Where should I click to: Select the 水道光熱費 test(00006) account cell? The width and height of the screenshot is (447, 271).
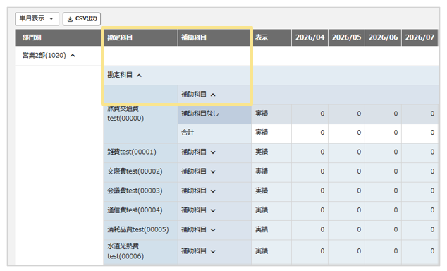[x=141, y=252]
